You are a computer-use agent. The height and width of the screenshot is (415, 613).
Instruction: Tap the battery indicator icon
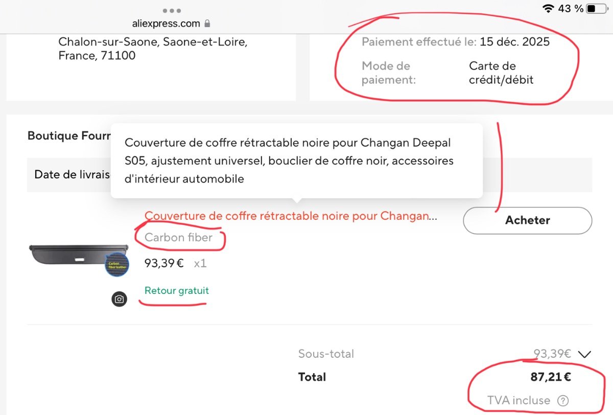pos(598,8)
